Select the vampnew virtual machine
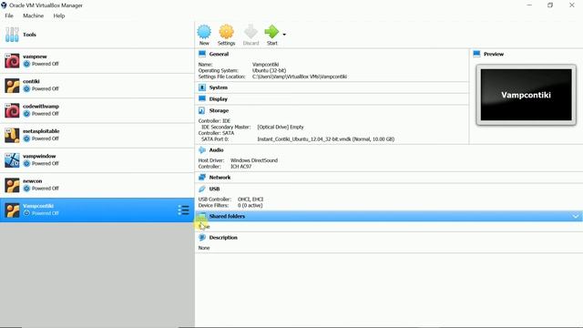583x328 pixels. click(97, 61)
